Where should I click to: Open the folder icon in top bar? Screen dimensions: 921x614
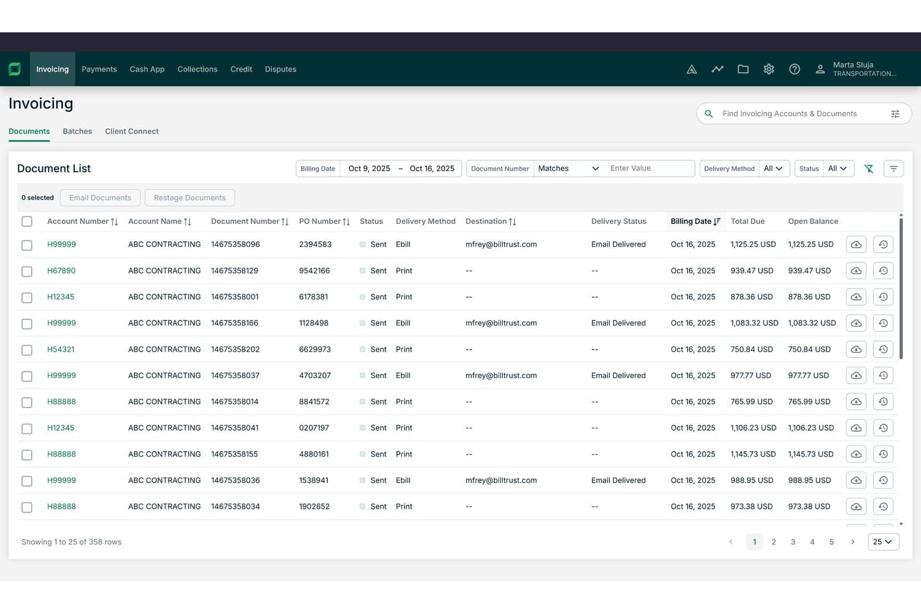(743, 69)
